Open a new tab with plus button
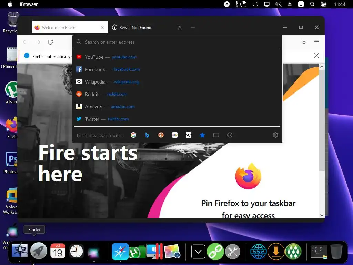The height and width of the screenshot is (265, 353). pyautogui.click(x=193, y=28)
